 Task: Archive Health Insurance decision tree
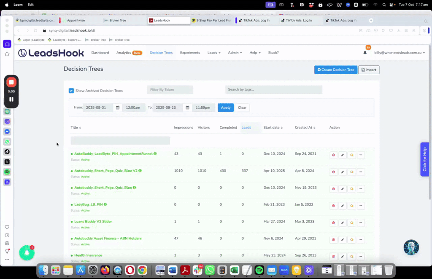[333, 256]
